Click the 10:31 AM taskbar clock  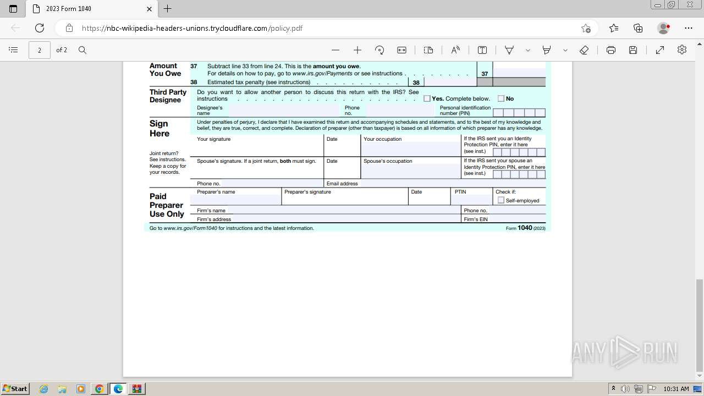pos(676,389)
